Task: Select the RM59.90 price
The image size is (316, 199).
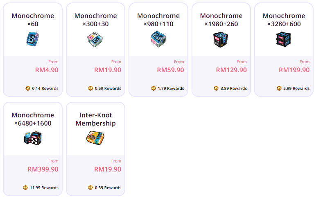Action: [x=170, y=70]
